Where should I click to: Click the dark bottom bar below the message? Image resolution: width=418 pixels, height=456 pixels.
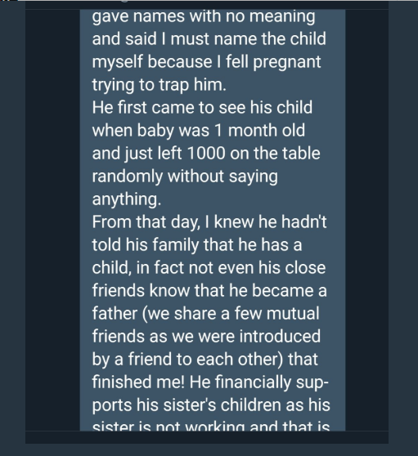[207, 437]
